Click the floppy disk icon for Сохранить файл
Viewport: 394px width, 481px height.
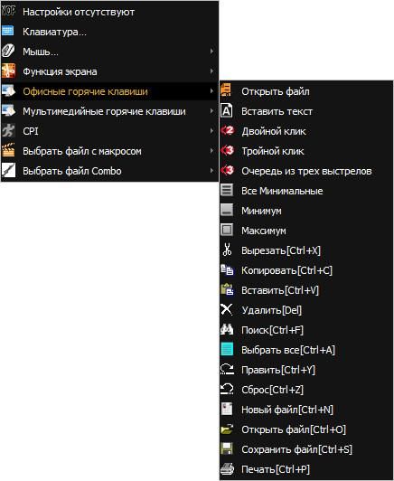pos(227,449)
